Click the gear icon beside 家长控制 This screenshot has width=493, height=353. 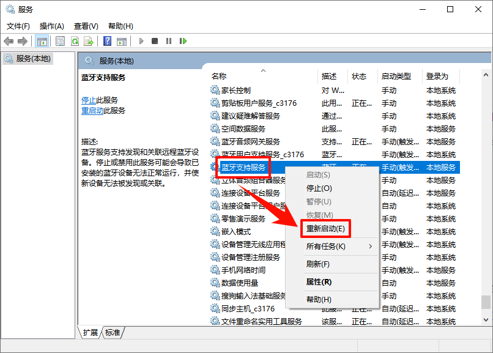click(x=215, y=91)
